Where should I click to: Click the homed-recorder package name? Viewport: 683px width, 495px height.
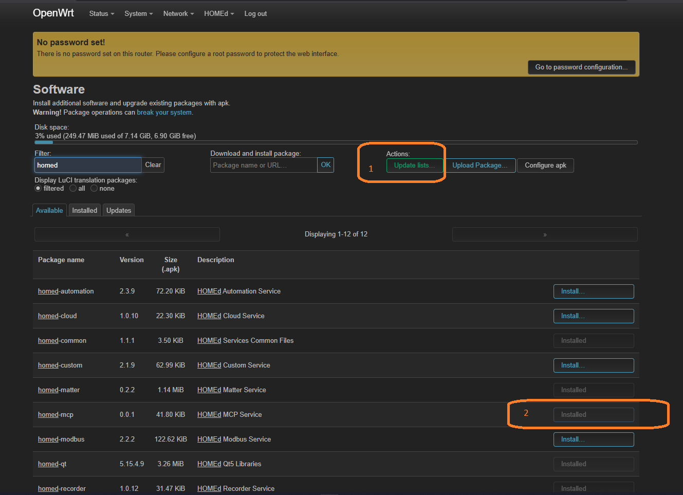62,489
